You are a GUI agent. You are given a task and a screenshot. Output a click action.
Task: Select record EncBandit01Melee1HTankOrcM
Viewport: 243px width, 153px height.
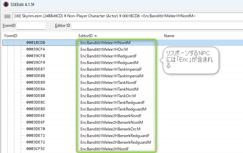pyautogui.click(x=108, y=96)
